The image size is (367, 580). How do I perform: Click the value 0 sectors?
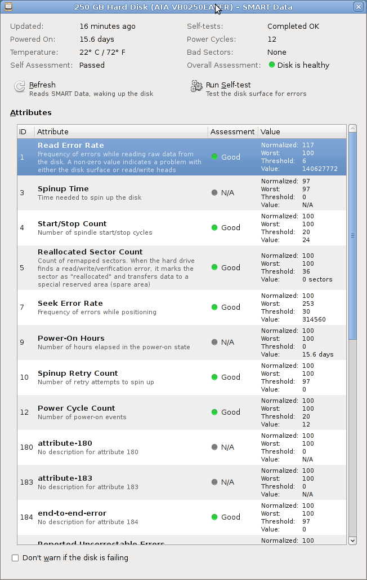coord(317,279)
